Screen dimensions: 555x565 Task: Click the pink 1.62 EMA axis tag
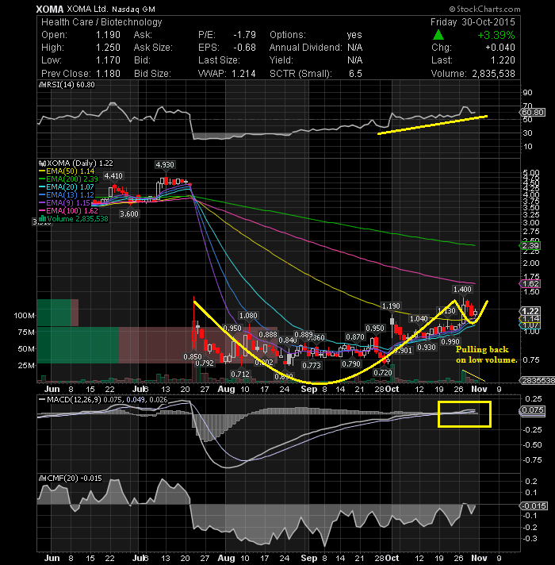[530, 283]
